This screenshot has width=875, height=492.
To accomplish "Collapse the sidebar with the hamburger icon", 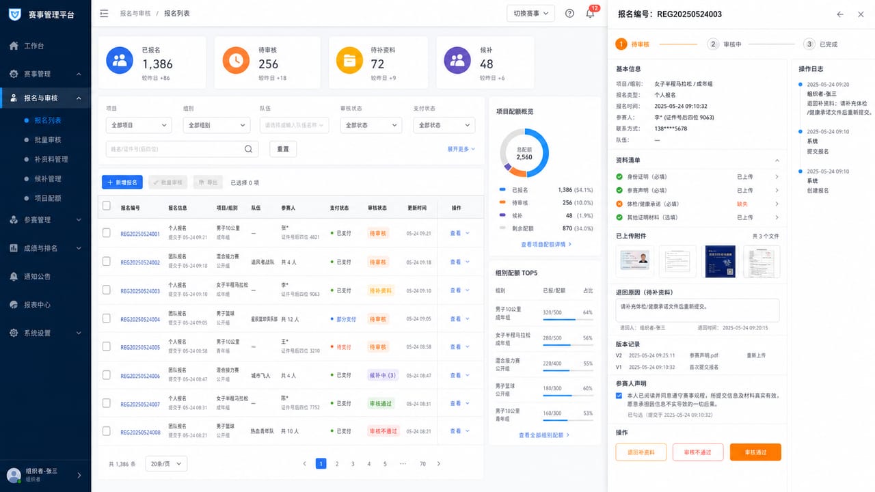I will [104, 14].
